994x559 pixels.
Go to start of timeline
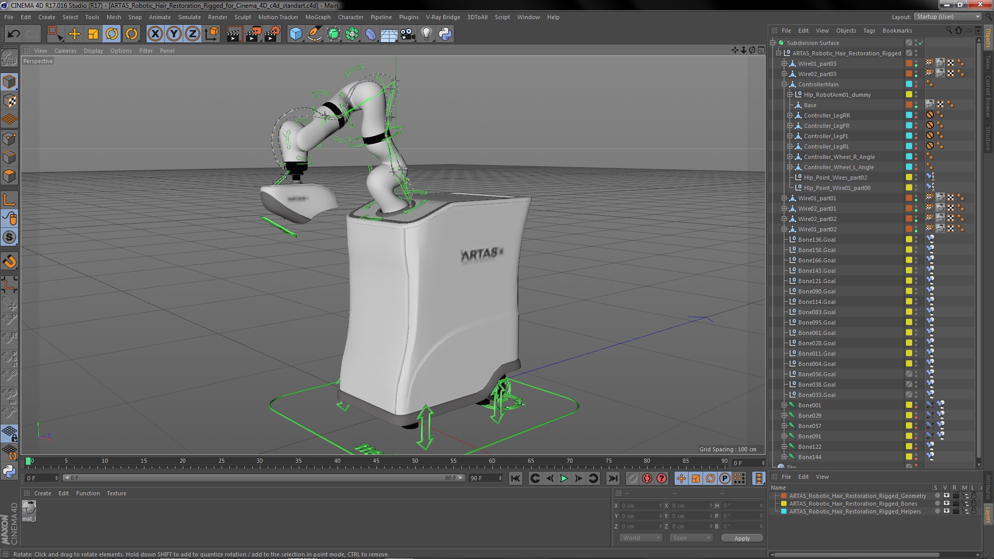coord(515,479)
